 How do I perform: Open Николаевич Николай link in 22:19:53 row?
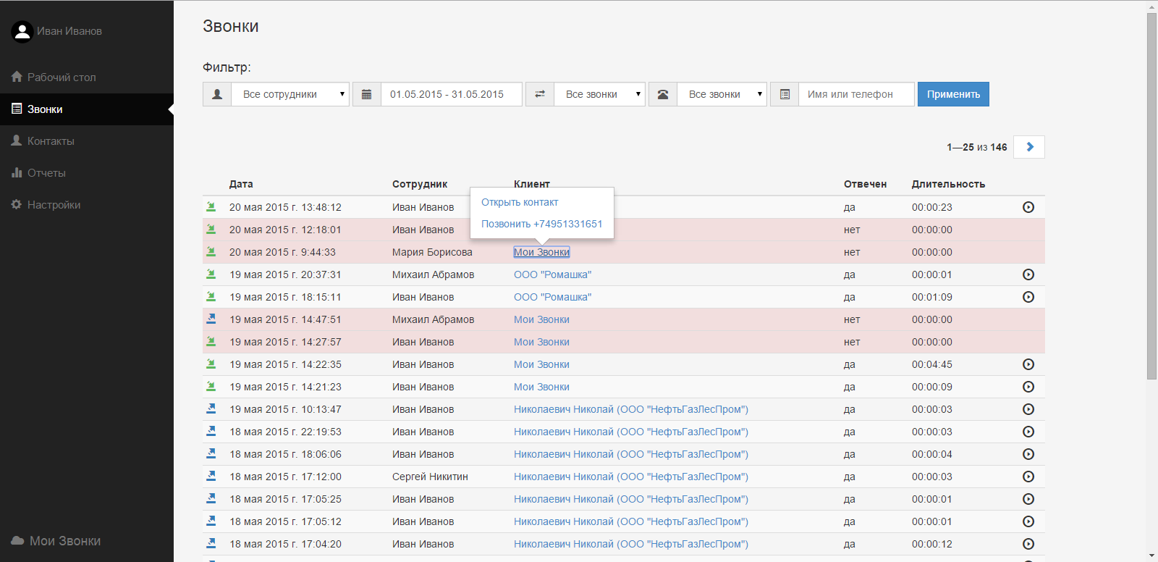coord(631,432)
